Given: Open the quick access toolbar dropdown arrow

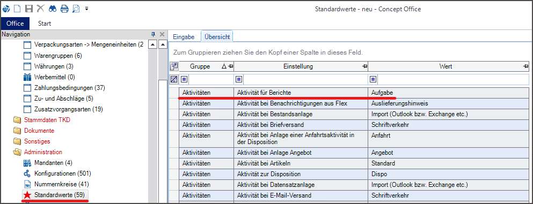Looking at the screenshot, I should (x=86, y=9).
